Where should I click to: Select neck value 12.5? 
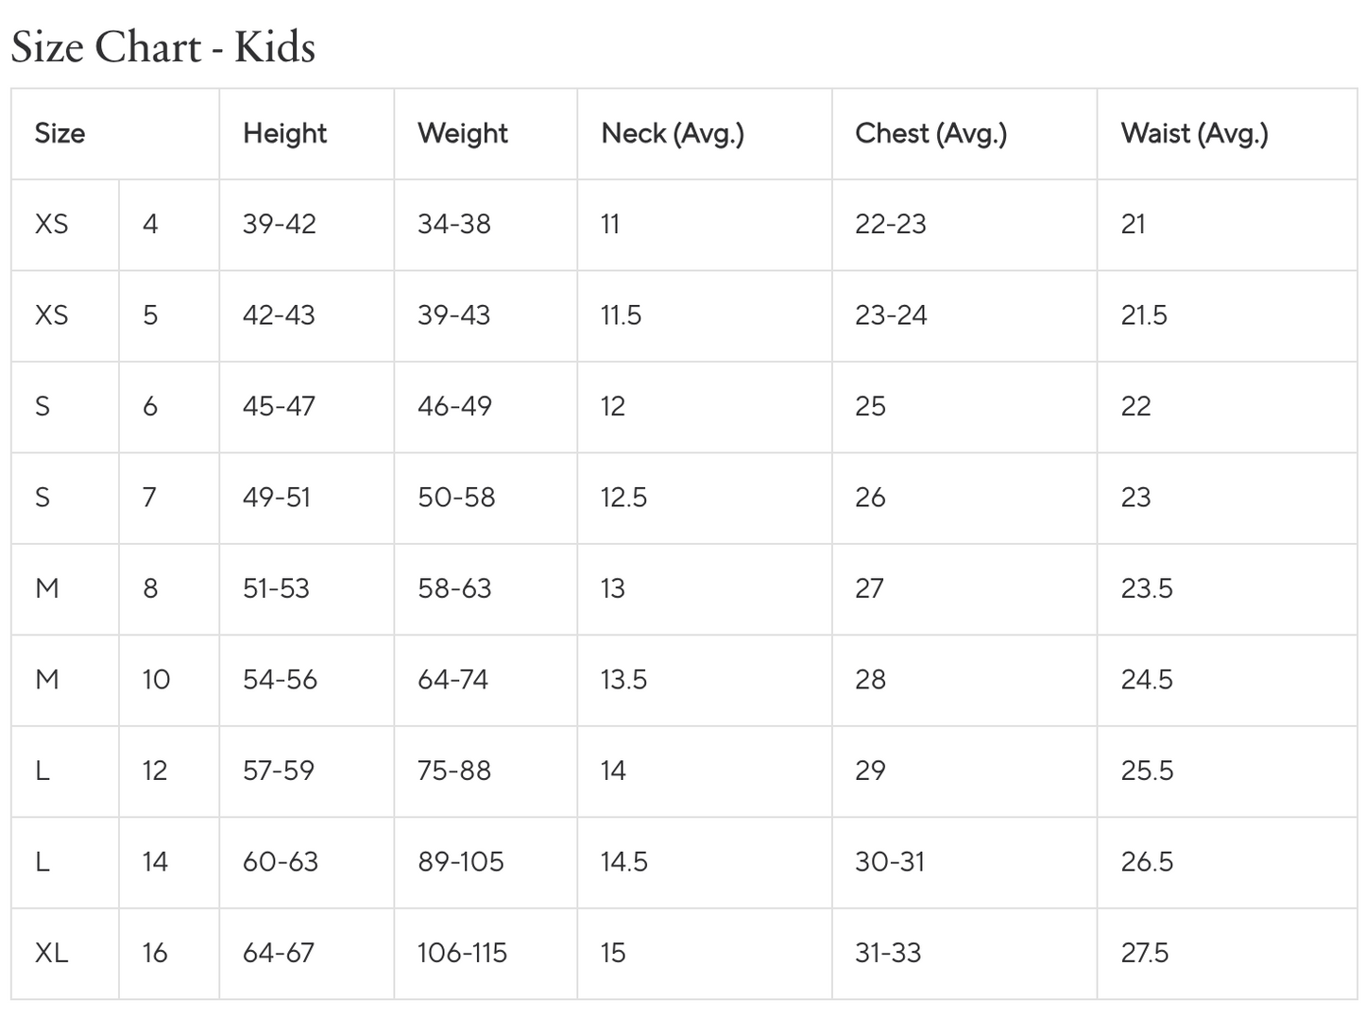(623, 497)
